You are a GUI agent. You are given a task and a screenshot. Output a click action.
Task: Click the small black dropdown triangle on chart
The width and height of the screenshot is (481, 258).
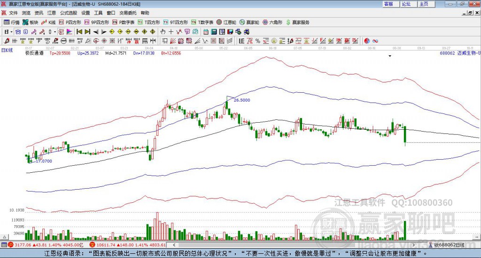click(x=390, y=56)
